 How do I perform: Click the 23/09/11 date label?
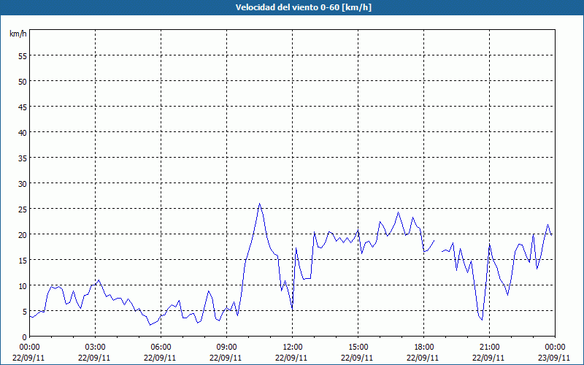[x=555, y=358]
